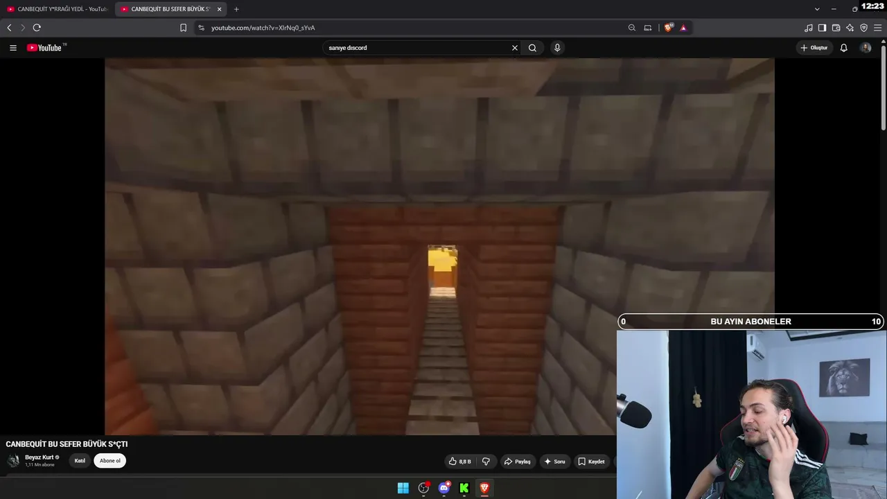
Task: Click the YouTube search magnifier button
Action: (532, 48)
